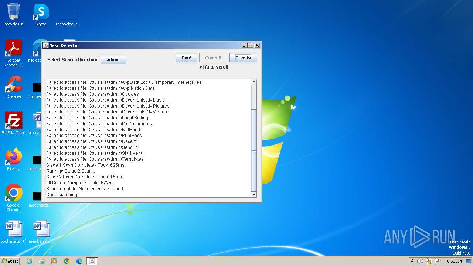Click the failed access line for Application Data

(101, 88)
